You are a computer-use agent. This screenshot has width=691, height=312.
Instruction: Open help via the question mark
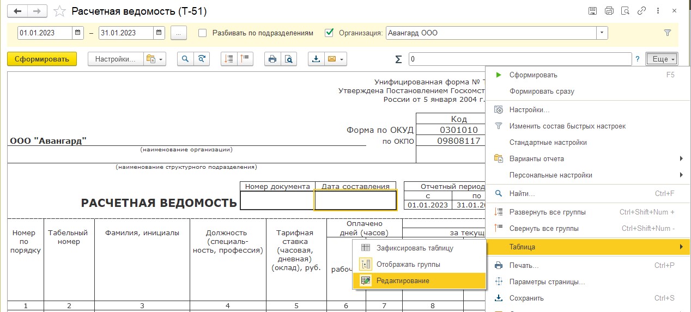(x=637, y=59)
